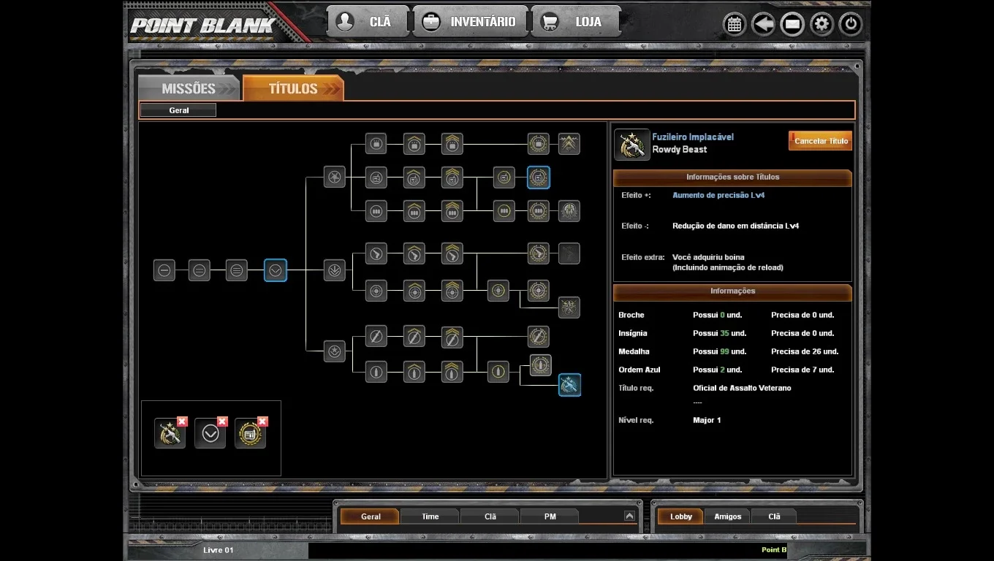
Task: Remove equipped chevron-circle title
Action: (x=222, y=421)
